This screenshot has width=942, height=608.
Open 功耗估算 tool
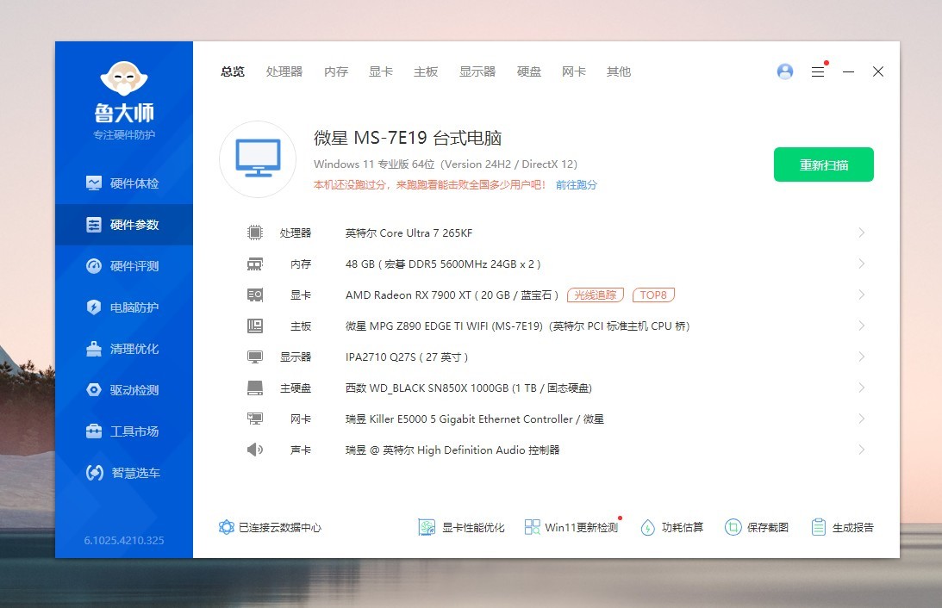671,528
